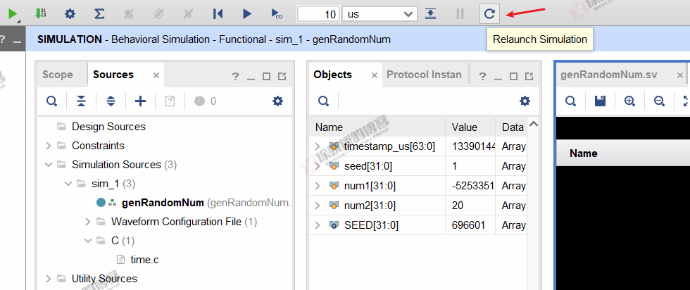Viewport: 690px width, 290px height.
Task: Open the time unit dropdown showing us
Action: [x=379, y=13]
